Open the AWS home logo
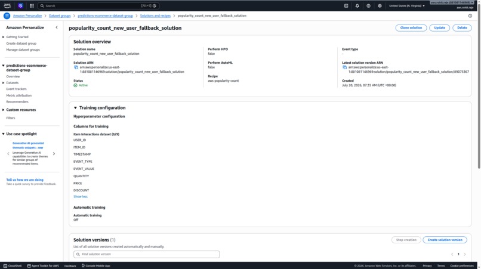This screenshot has height=269, width=481. (x=7, y=5)
